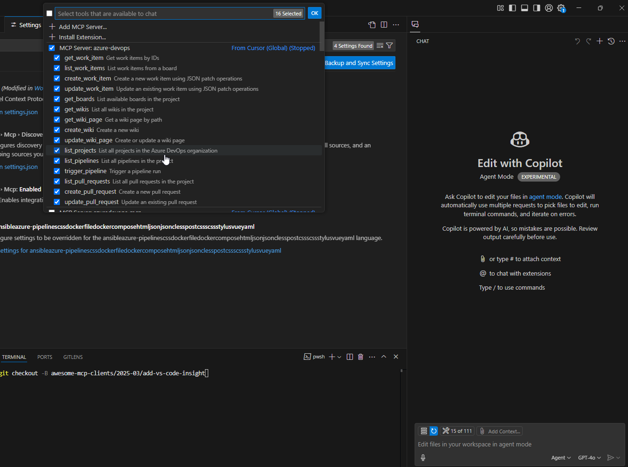Click the create_wiki tool row
This screenshot has height=467, width=628.
[x=183, y=130]
